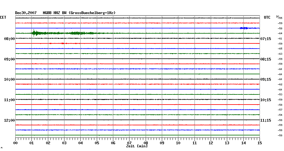The image size is (284, 151).
Task: Click the 08 minute axis label
Action: point(146,143)
